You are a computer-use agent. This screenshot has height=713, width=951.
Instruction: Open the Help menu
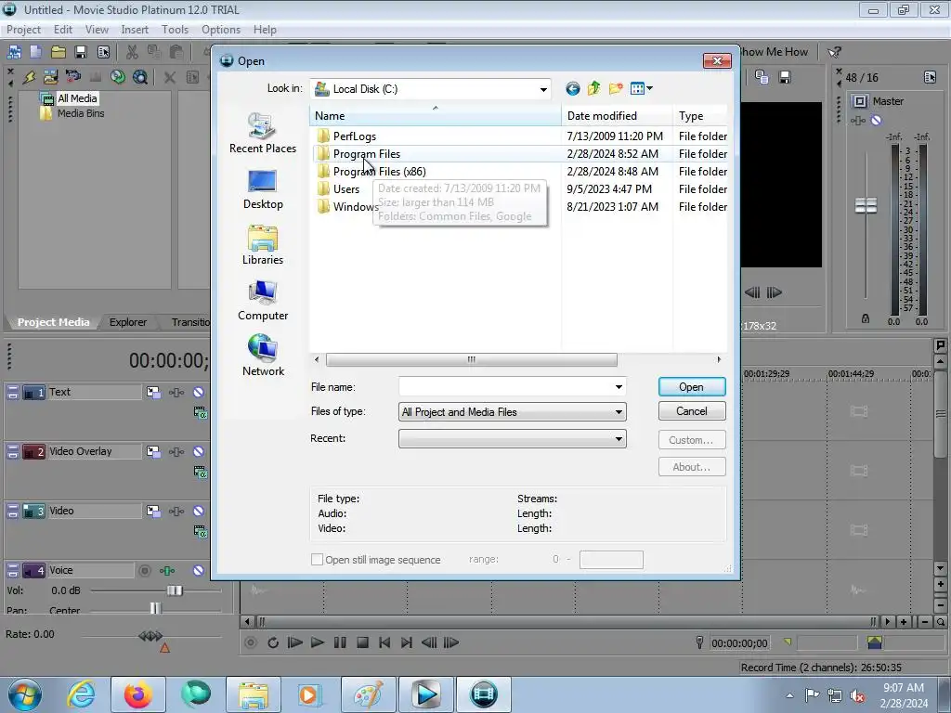[265, 30]
